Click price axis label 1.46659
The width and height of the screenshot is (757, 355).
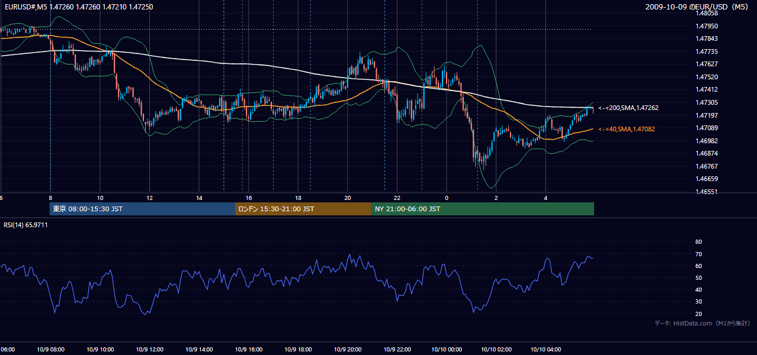707,179
